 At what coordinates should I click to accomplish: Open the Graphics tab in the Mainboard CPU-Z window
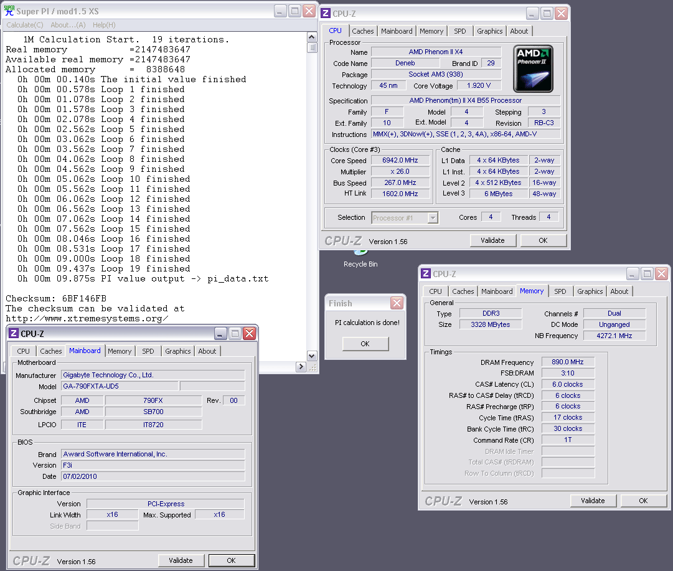coord(178,351)
